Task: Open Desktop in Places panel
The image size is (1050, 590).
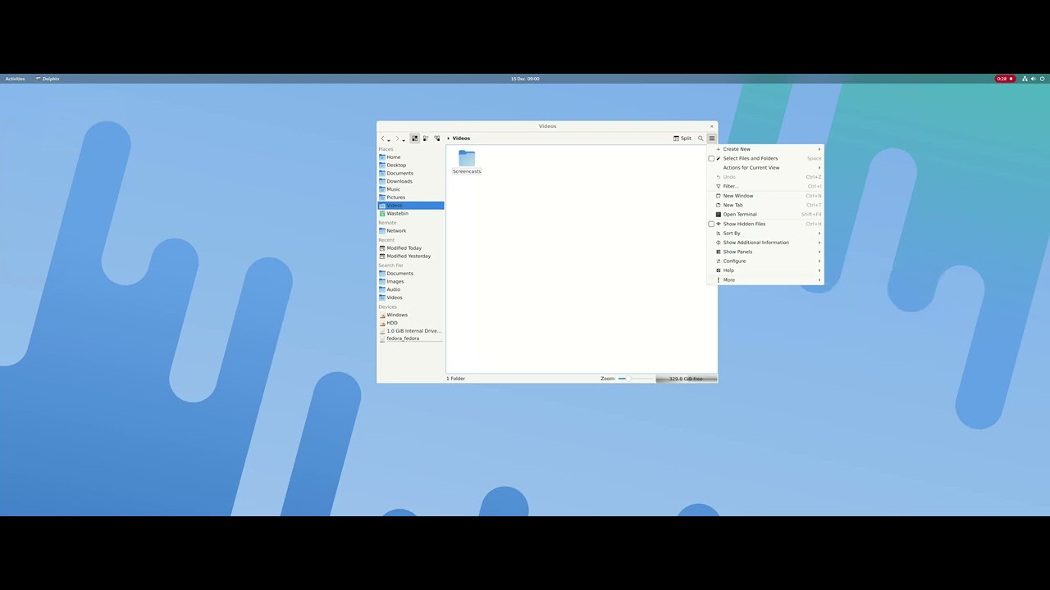Action: pyautogui.click(x=411, y=166)
